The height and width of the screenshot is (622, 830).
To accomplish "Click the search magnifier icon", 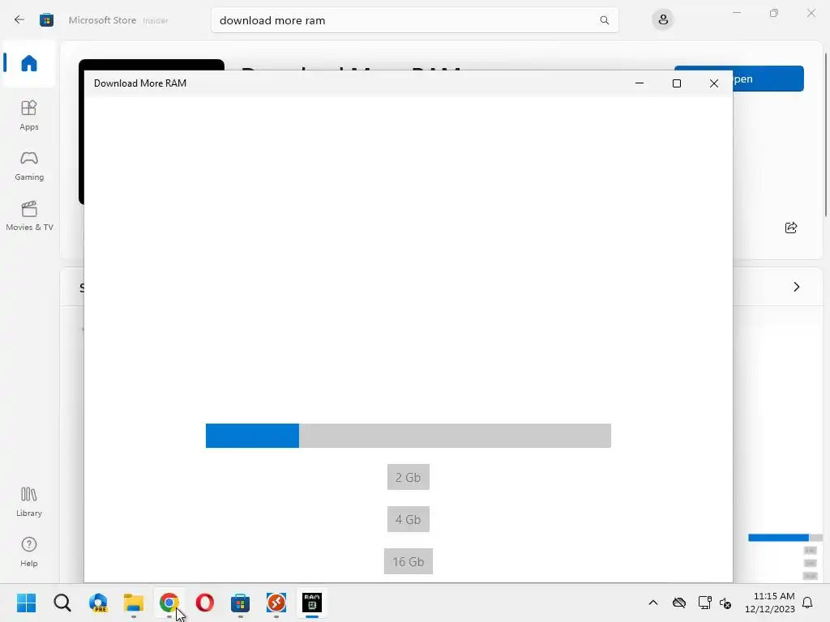I will coord(604,20).
